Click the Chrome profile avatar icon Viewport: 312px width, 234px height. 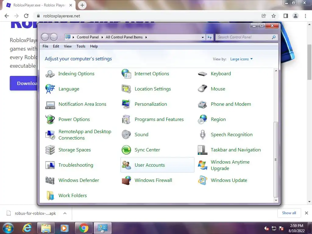click(296, 16)
